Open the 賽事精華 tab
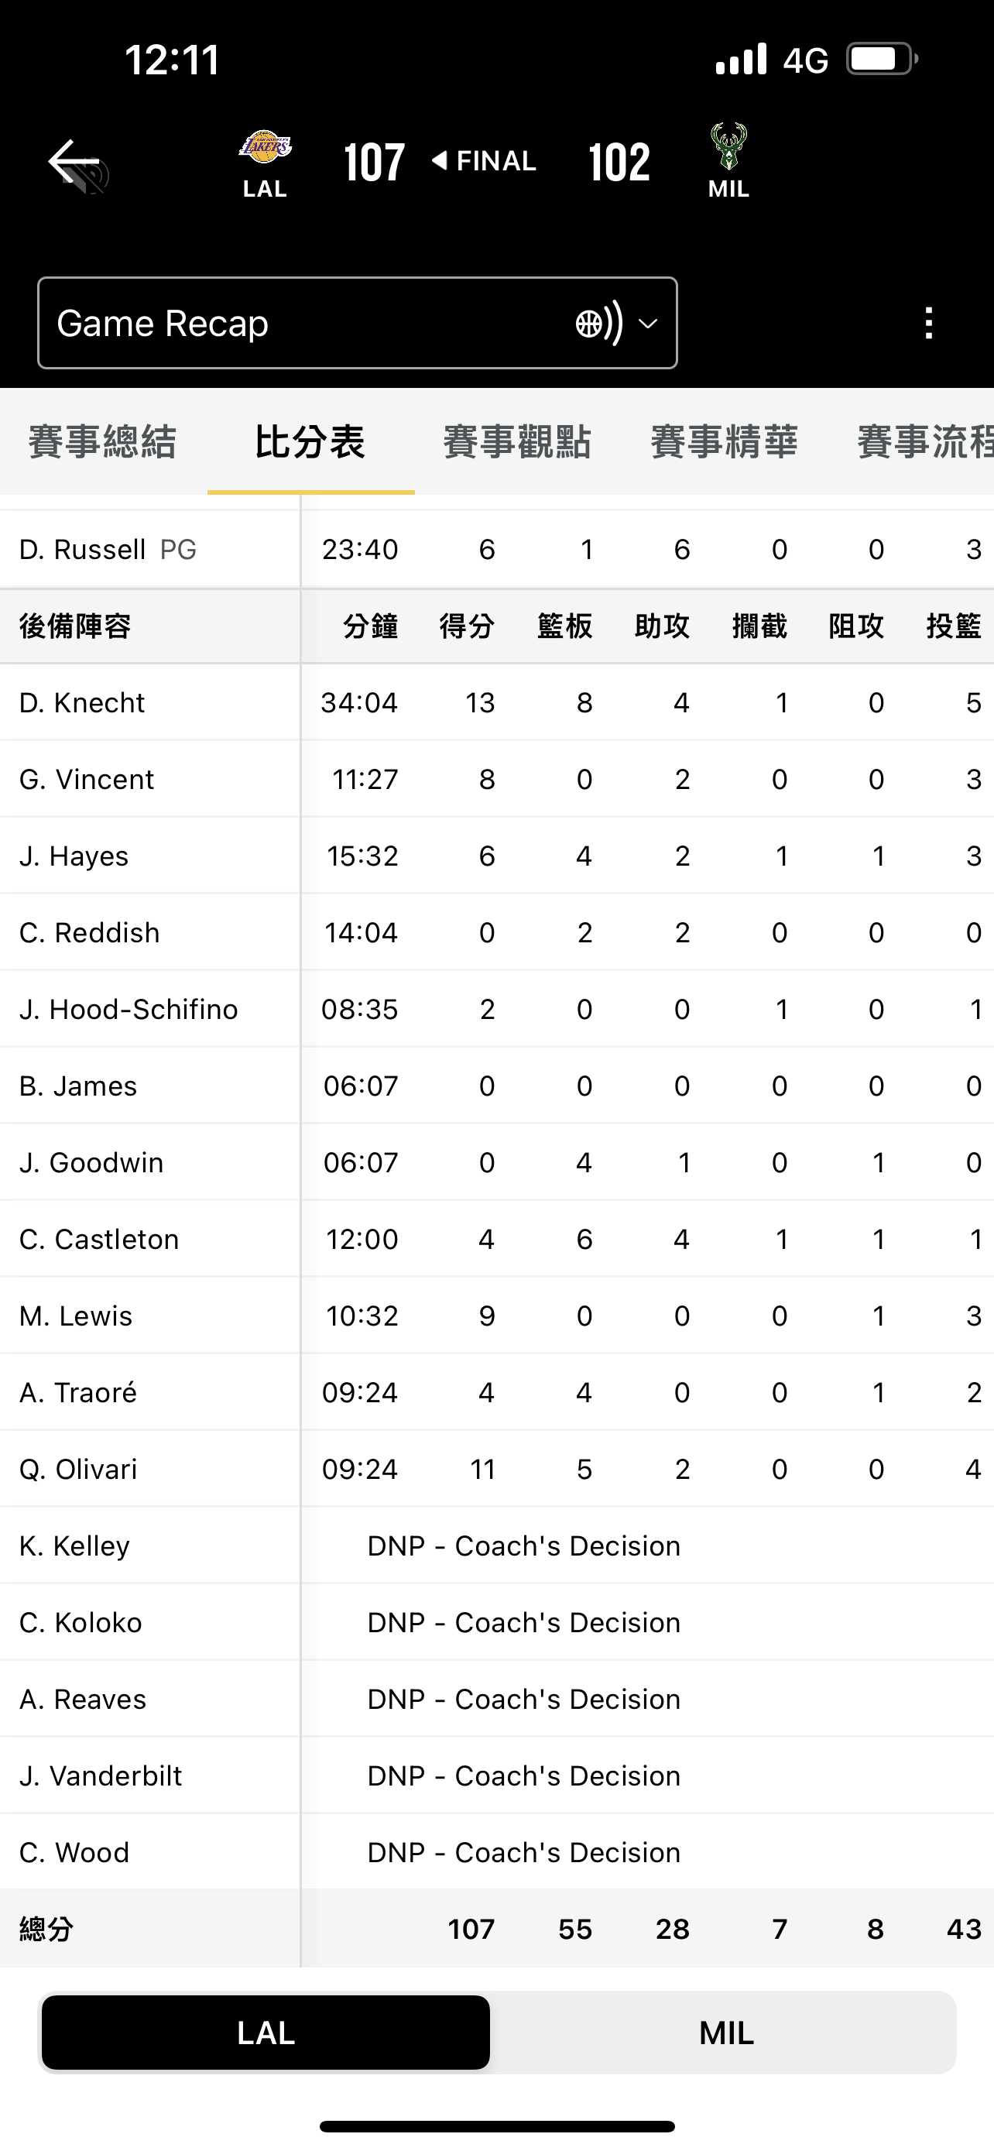This screenshot has height=2151, width=994. pyautogui.click(x=725, y=441)
